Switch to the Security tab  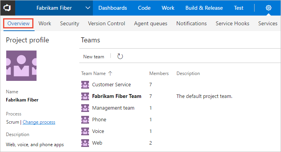click(70, 23)
